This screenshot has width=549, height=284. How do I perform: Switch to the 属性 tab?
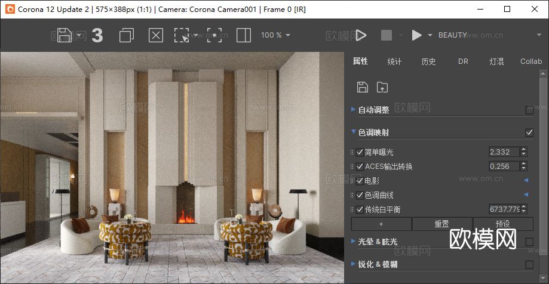(360, 61)
